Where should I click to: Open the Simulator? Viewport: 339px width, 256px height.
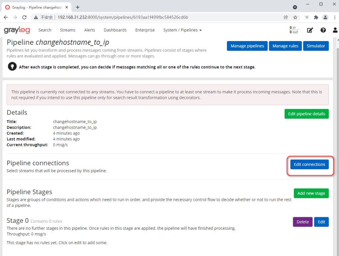tap(315, 46)
